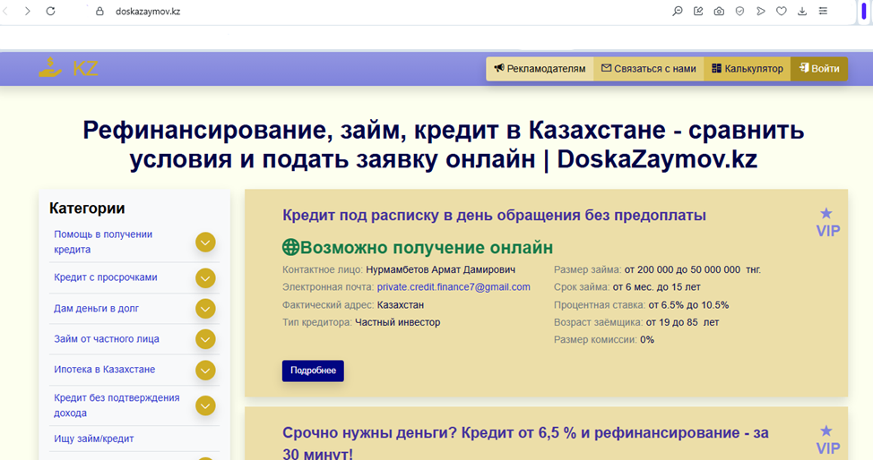
Task: Open the browser easy setup menu icon
Action: (x=823, y=11)
